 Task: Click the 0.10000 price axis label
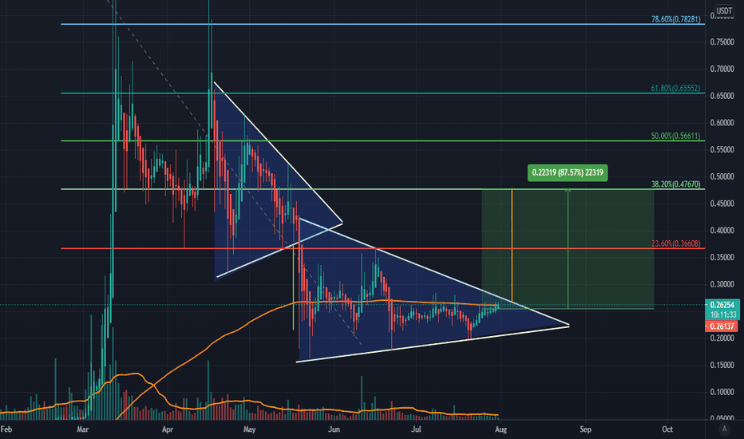pyautogui.click(x=722, y=392)
